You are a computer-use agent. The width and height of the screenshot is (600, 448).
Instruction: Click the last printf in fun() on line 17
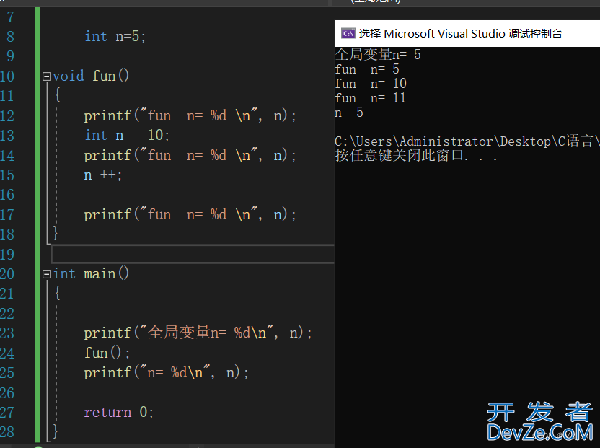click(190, 214)
